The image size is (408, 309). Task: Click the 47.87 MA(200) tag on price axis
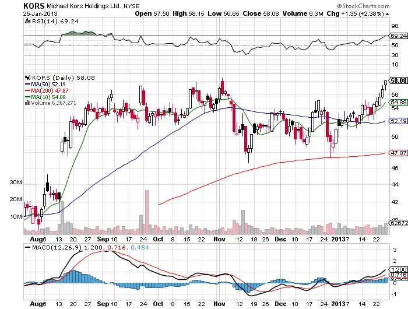398,153
